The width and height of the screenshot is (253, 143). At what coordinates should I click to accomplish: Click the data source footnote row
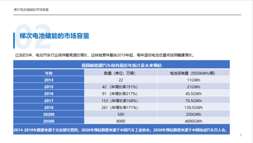[x=121, y=130]
